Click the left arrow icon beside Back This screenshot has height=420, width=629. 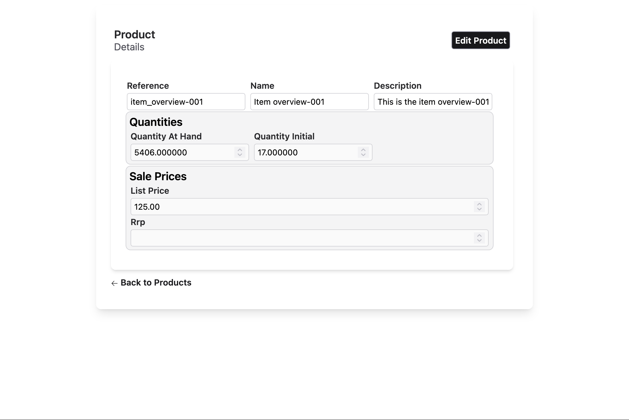[x=115, y=283]
